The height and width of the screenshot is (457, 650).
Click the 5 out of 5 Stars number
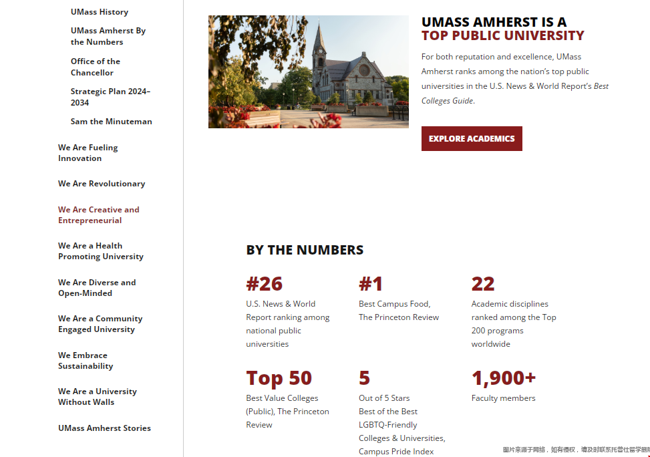364,377
